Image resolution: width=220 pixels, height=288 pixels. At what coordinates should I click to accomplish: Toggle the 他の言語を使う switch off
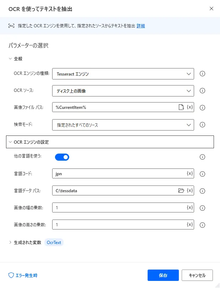pos(62,157)
